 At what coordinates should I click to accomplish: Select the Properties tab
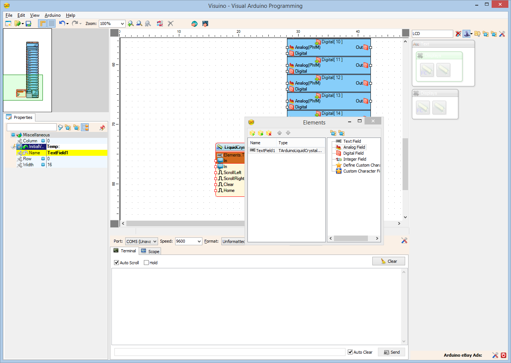(x=19, y=117)
